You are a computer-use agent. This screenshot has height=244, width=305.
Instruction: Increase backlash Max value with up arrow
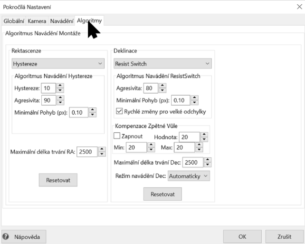[199, 145]
